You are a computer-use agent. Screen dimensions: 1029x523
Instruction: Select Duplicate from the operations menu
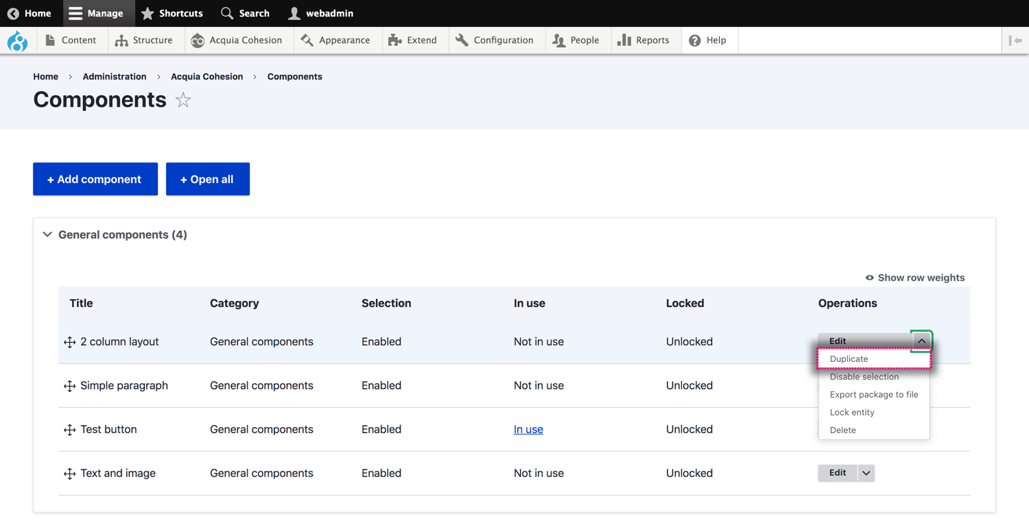click(873, 359)
